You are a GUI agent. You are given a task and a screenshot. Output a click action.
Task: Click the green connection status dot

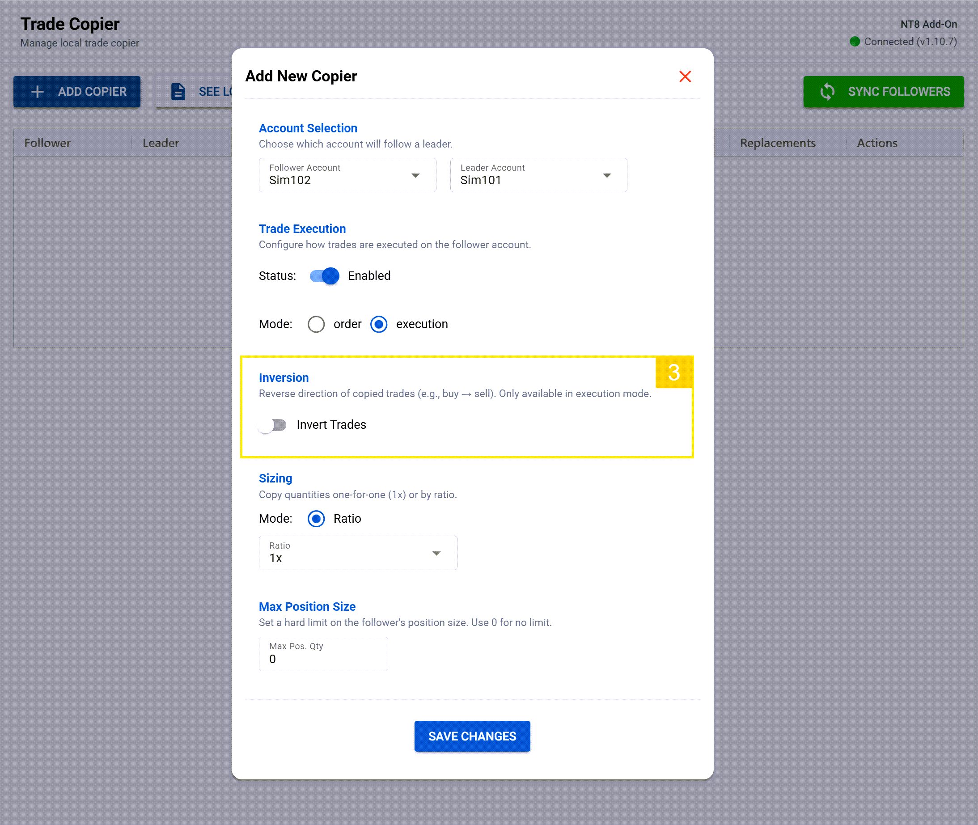coord(855,42)
